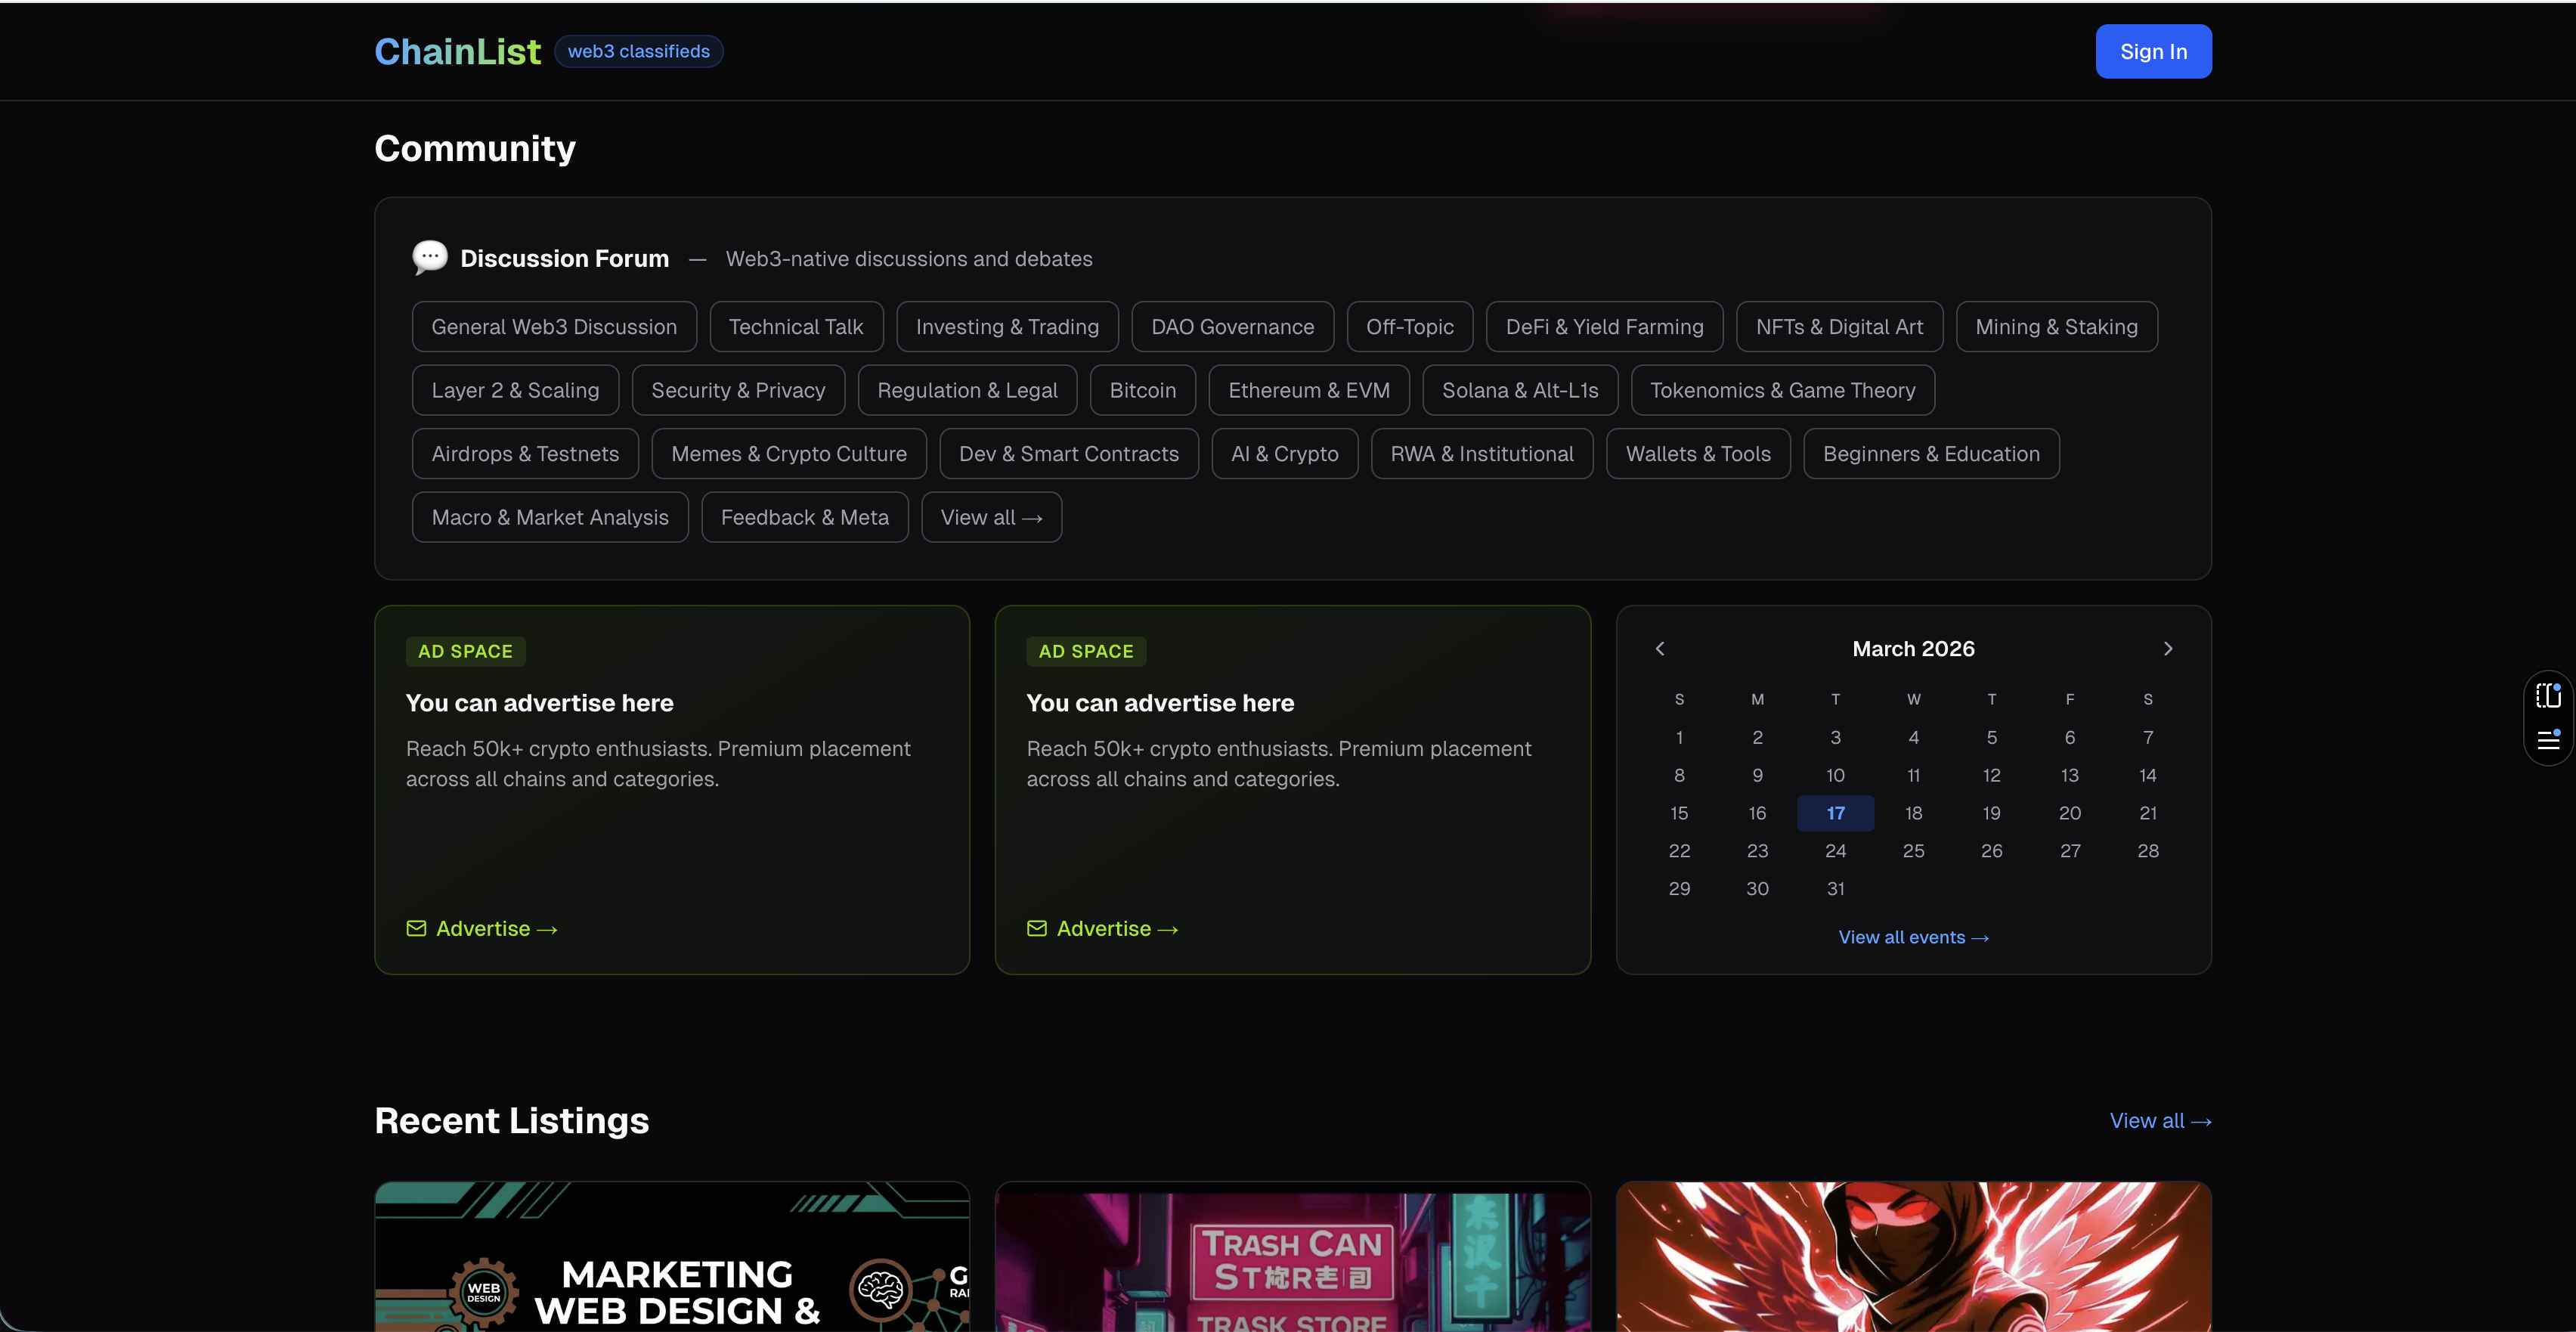Go to previous month with the left chevron

[x=1659, y=648]
